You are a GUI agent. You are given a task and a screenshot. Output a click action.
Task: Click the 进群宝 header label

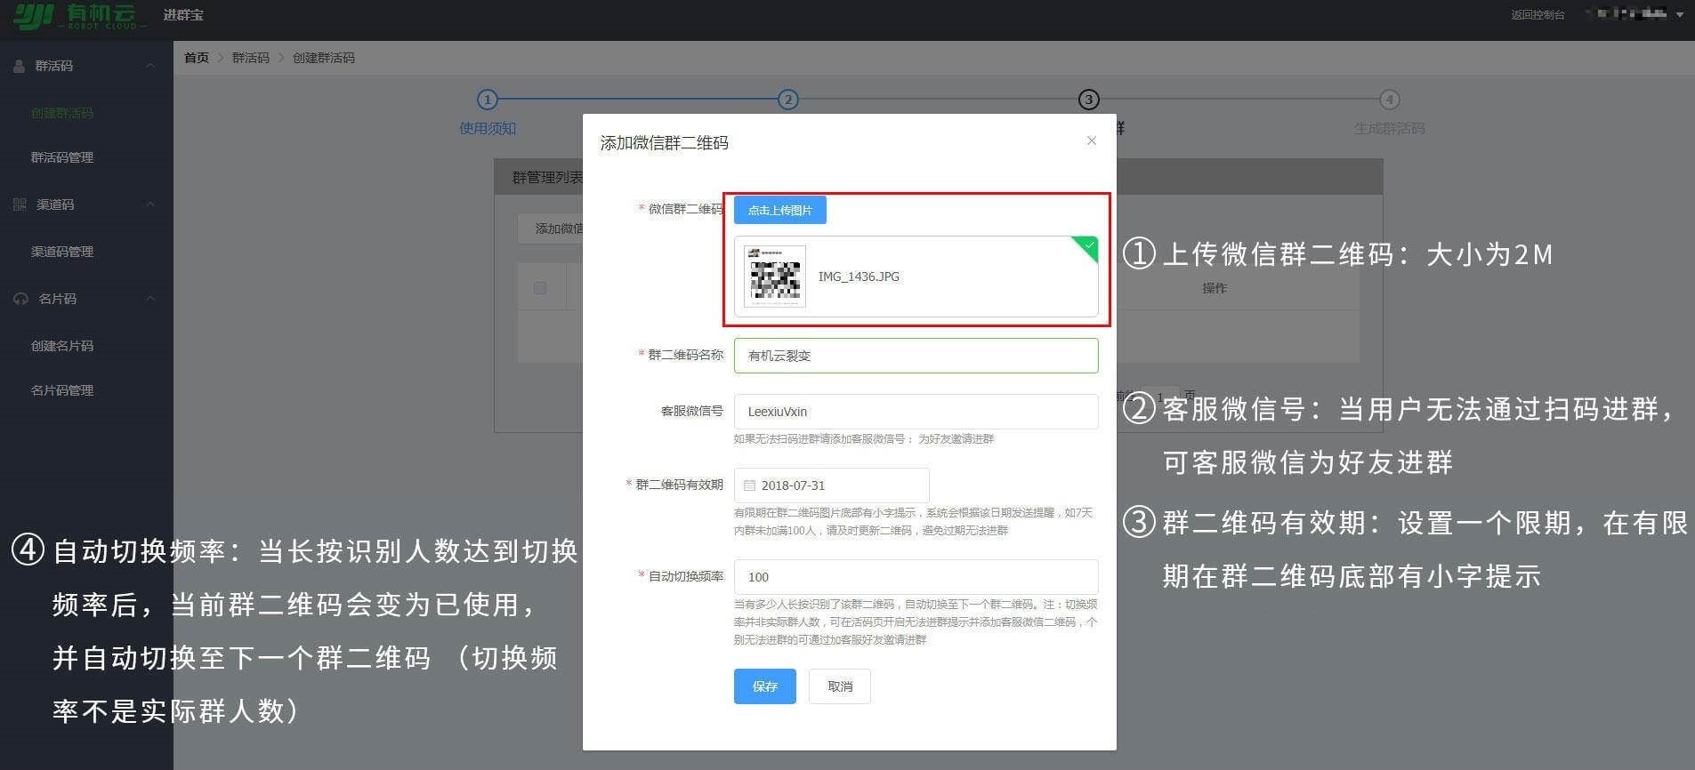183,15
